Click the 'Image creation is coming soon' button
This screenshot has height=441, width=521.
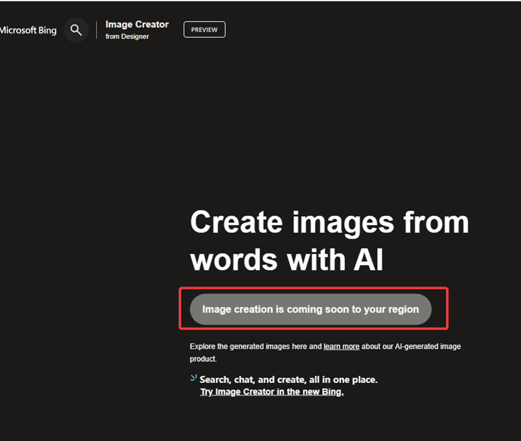[x=311, y=309]
